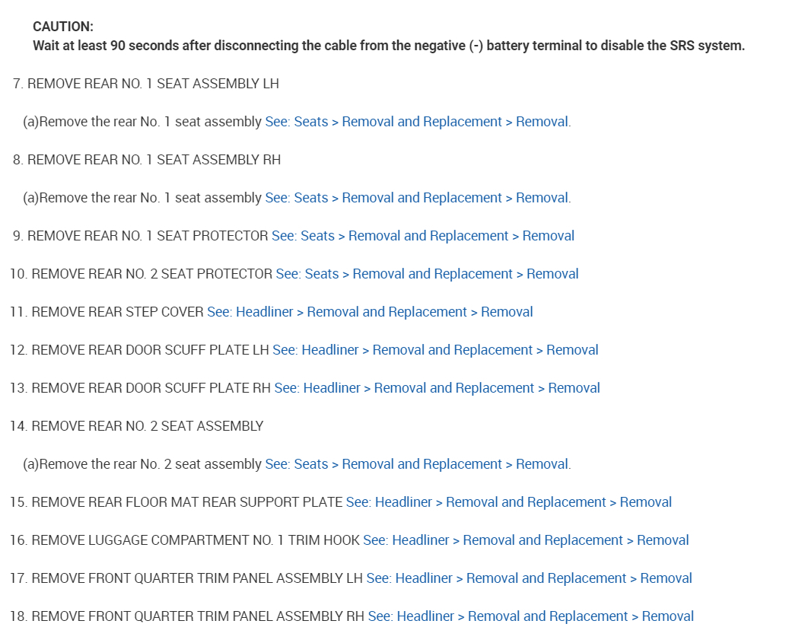Screen dimensions: 805x643
Task: Click the step 11 Remove Rear Step Cover text
Action: (107, 312)
